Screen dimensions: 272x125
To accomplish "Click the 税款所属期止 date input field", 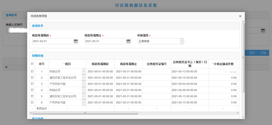I will [108, 41].
